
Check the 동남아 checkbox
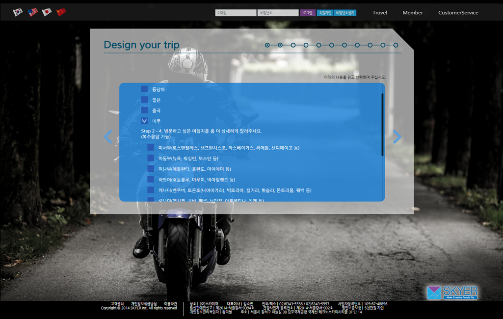pyautogui.click(x=144, y=89)
